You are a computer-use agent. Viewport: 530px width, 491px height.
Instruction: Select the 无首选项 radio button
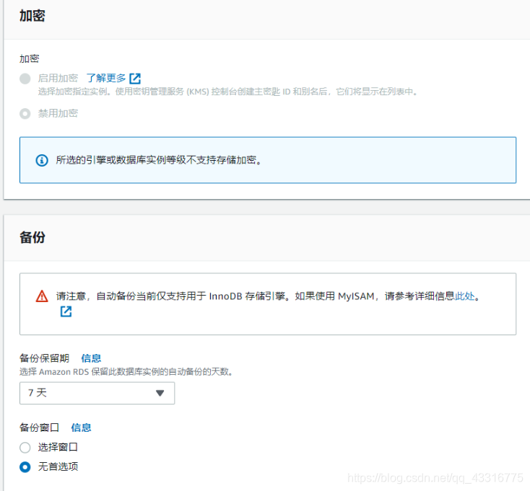(x=25, y=467)
